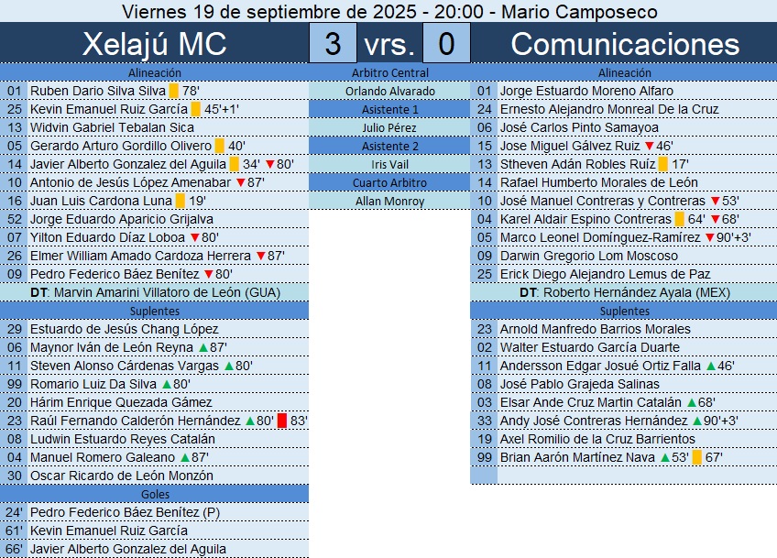Click Xelajú MC's score box showing 3

click(334, 44)
